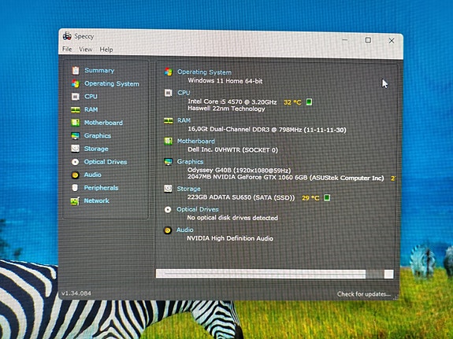The width and height of the screenshot is (453, 339).
Task: Click the Peripherals mouse icon in sidebar
Action: point(75,188)
